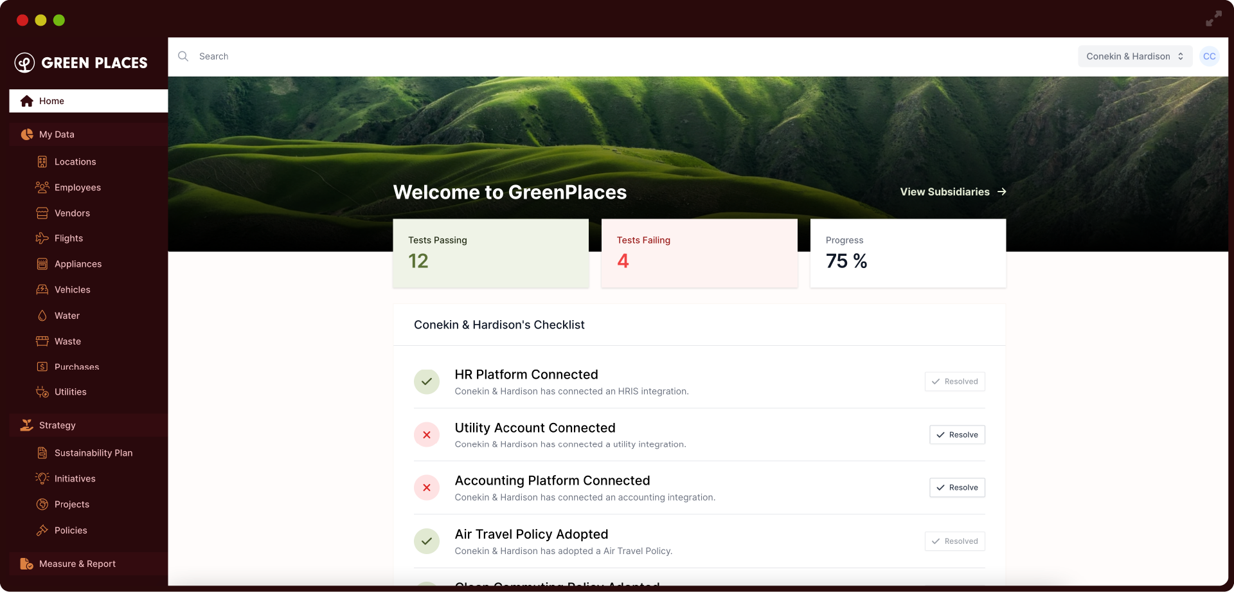Click the Vehicles car icon

(x=42, y=290)
